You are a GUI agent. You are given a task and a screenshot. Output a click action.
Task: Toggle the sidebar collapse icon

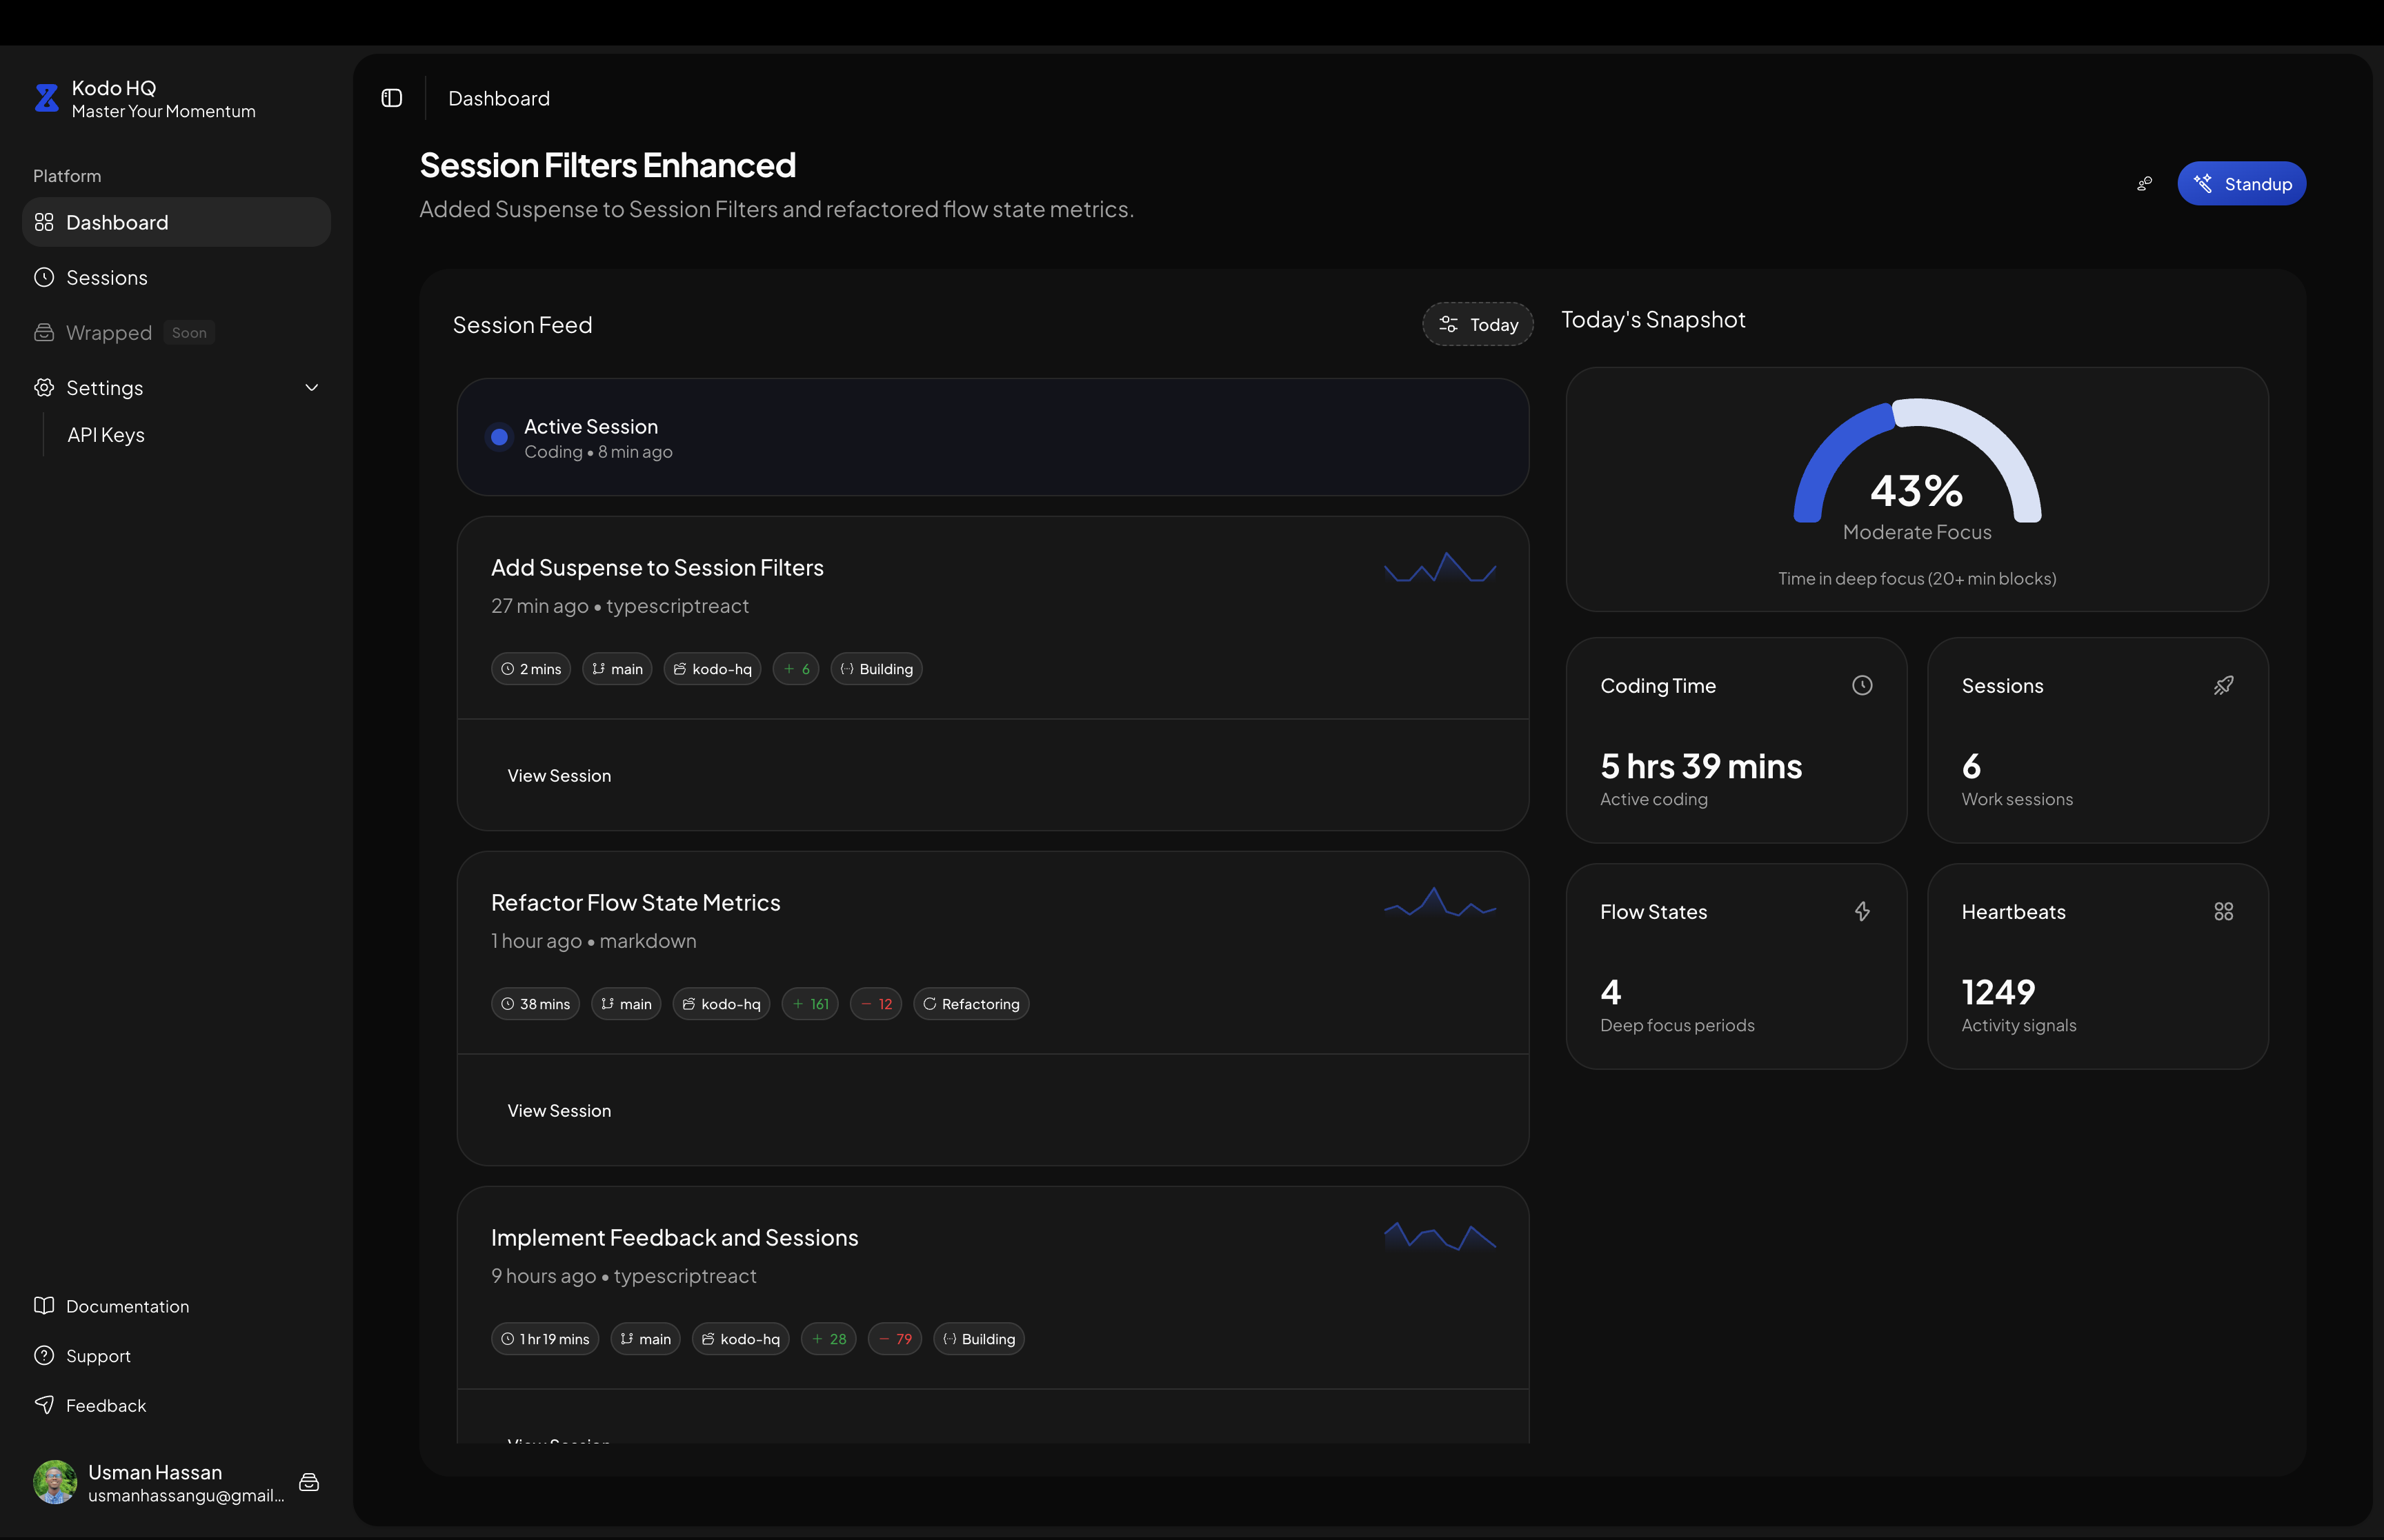click(x=391, y=98)
